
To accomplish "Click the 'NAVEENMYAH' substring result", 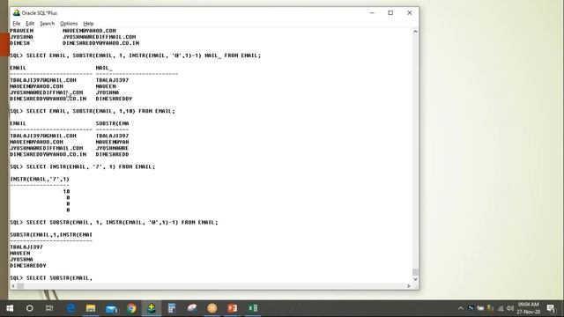I will [112, 142].
